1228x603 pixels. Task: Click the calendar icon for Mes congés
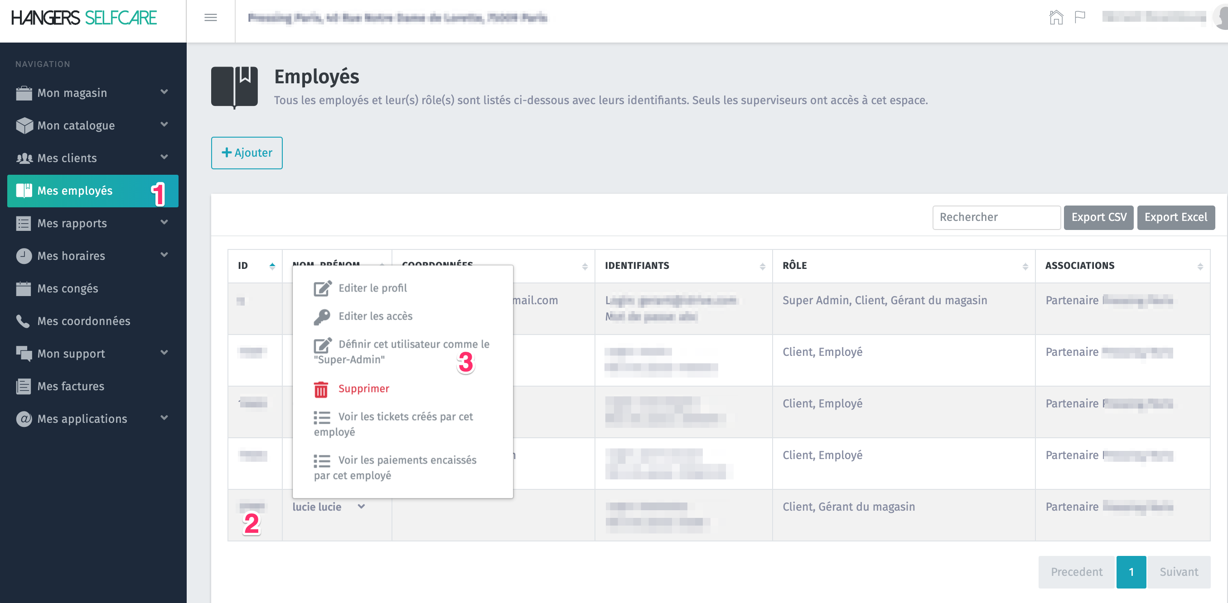point(24,289)
